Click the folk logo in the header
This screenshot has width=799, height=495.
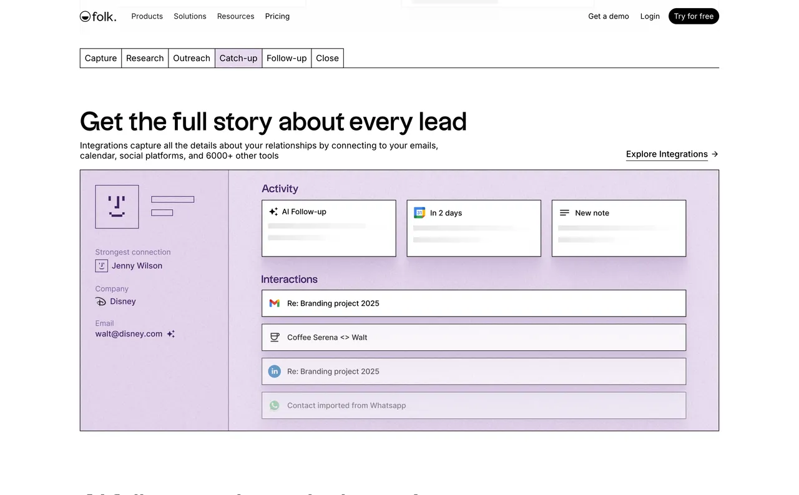pos(97,16)
